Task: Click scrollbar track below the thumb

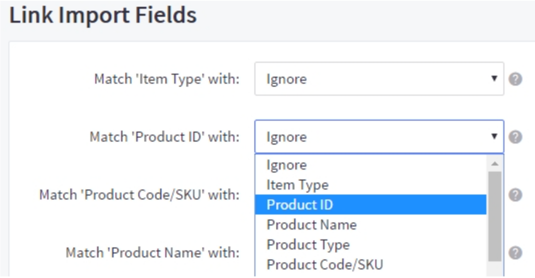Action: pyautogui.click(x=495, y=268)
